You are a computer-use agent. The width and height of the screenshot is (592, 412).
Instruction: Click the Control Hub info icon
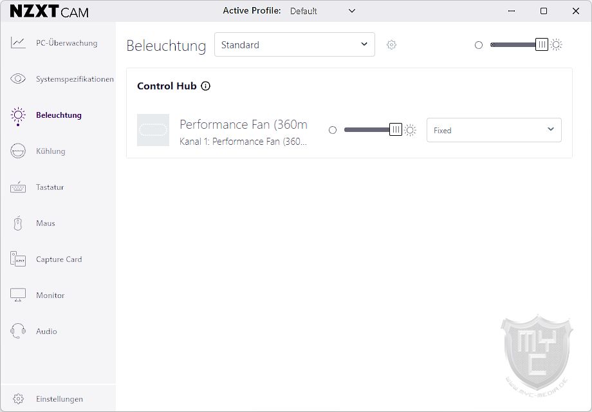point(206,86)
